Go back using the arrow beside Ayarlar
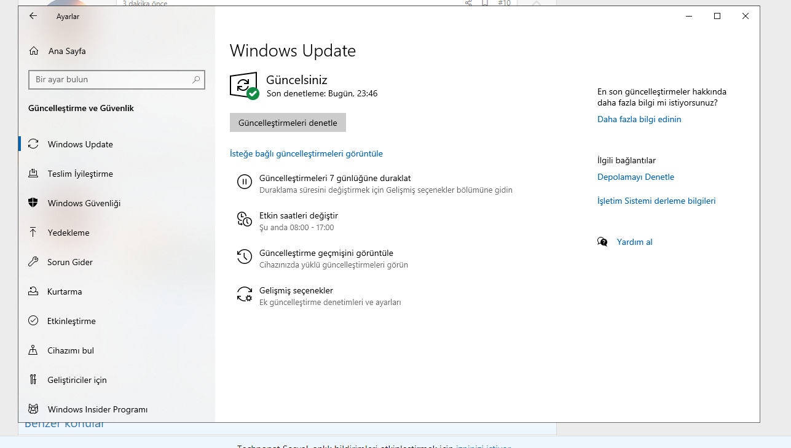This screenshot has width=791, height=448. (33, 17)
